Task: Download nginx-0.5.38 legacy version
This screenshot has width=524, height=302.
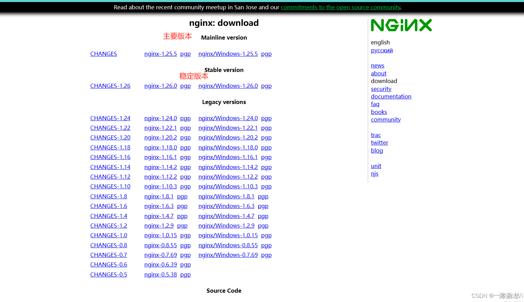Action: point(161,274)
